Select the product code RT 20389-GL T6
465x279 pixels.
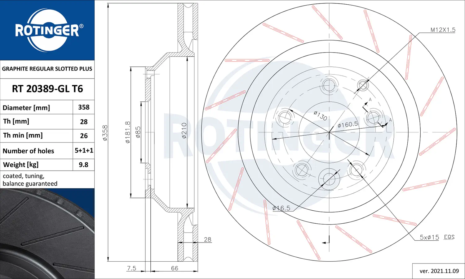tap(47, 89)
